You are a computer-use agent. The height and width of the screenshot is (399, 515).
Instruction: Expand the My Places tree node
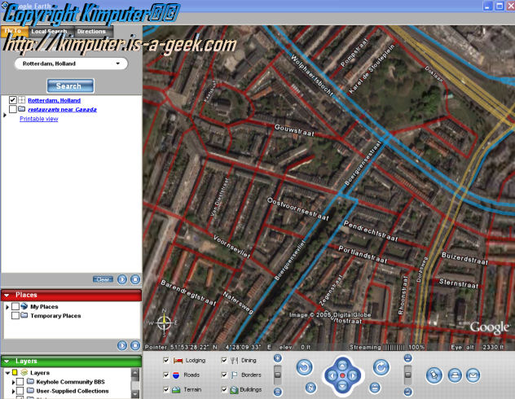(x=7, y=307)
